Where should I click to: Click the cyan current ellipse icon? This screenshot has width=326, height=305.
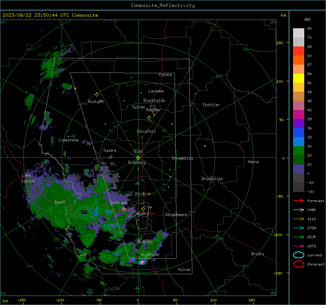[x=298, y=255]
